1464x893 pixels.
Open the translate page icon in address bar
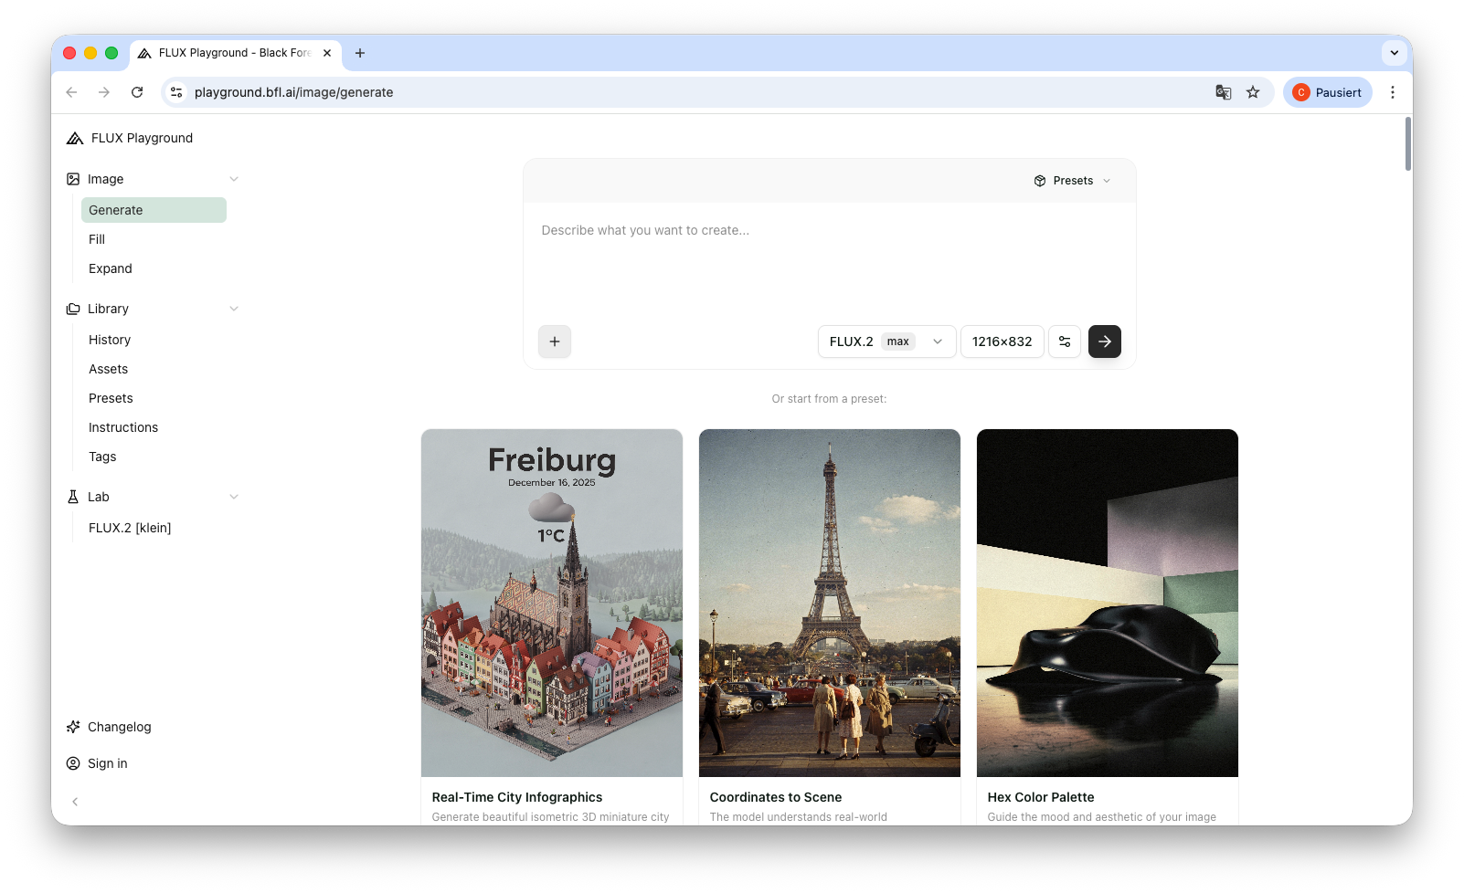coord(1223,92)
